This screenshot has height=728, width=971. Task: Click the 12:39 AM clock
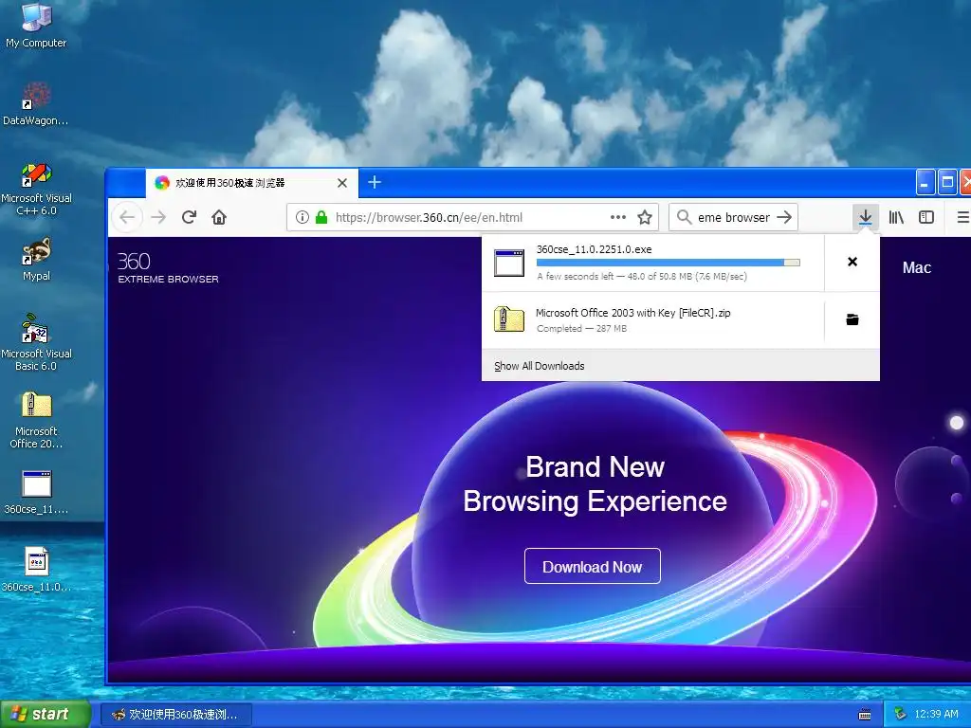click(x=936, y=714)
